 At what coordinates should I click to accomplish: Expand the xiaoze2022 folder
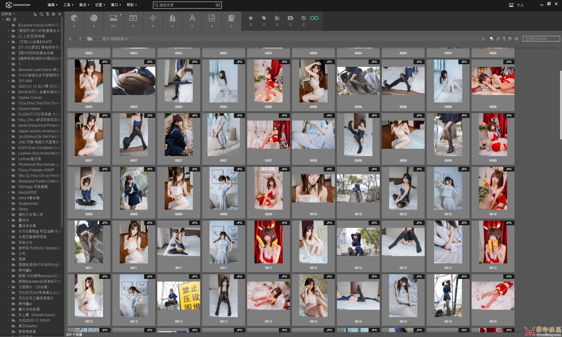coord(9,192)
